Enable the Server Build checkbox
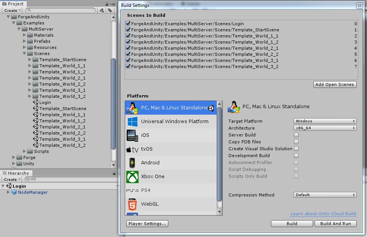This screenshot has width=367, height=237. [296, 135]
